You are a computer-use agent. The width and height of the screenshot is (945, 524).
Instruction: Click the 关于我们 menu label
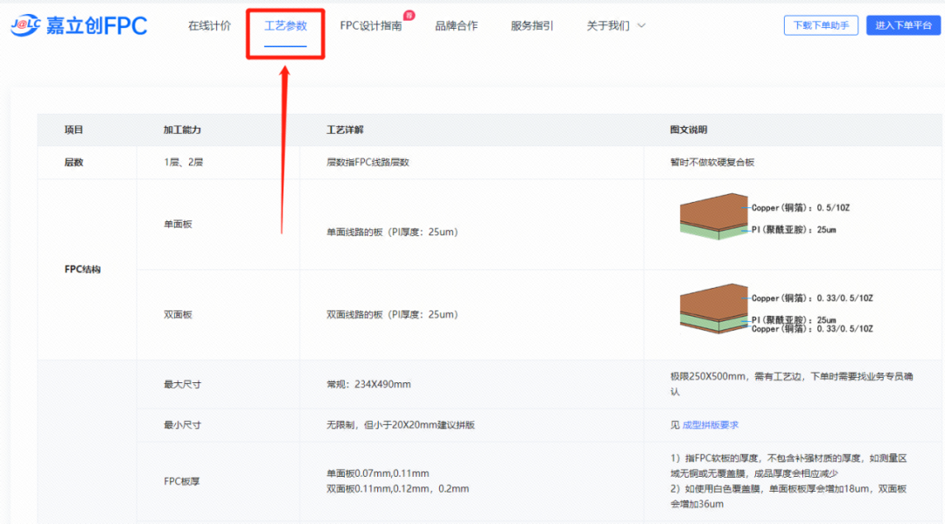click(x=607, y=26)
